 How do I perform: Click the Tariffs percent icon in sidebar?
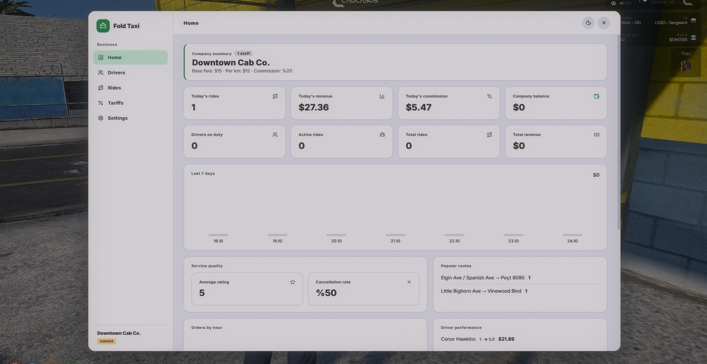pyautogui.click(x=101, y=103)
